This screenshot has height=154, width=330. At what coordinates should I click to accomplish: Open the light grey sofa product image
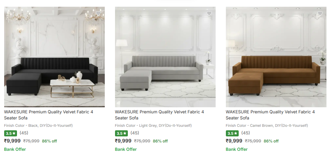(x=165, y=57)
